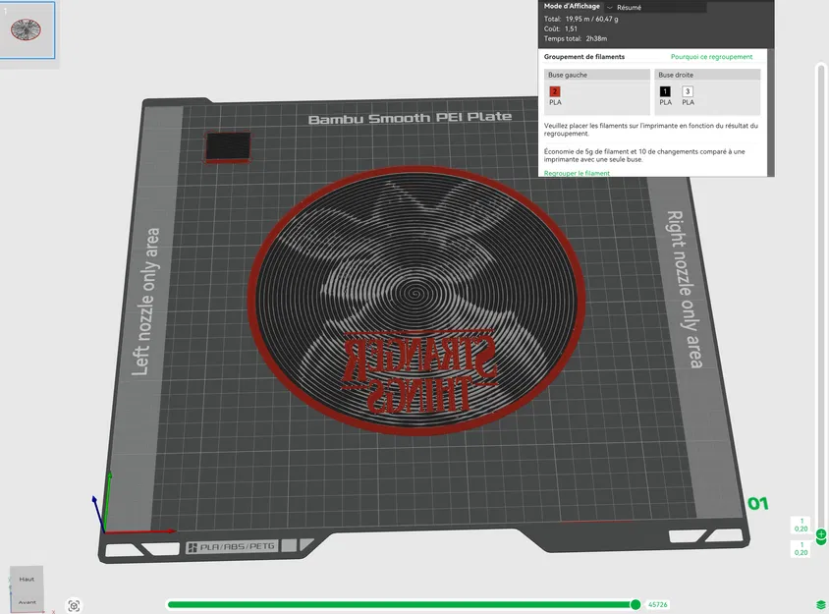The width and height of the screenshot is (829, 614).
Task: Click the lower handle of the vertical layer slider
Action: [821, 541]
